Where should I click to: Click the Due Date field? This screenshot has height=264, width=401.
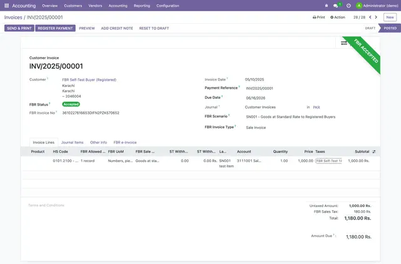click(x=256, y=98)
